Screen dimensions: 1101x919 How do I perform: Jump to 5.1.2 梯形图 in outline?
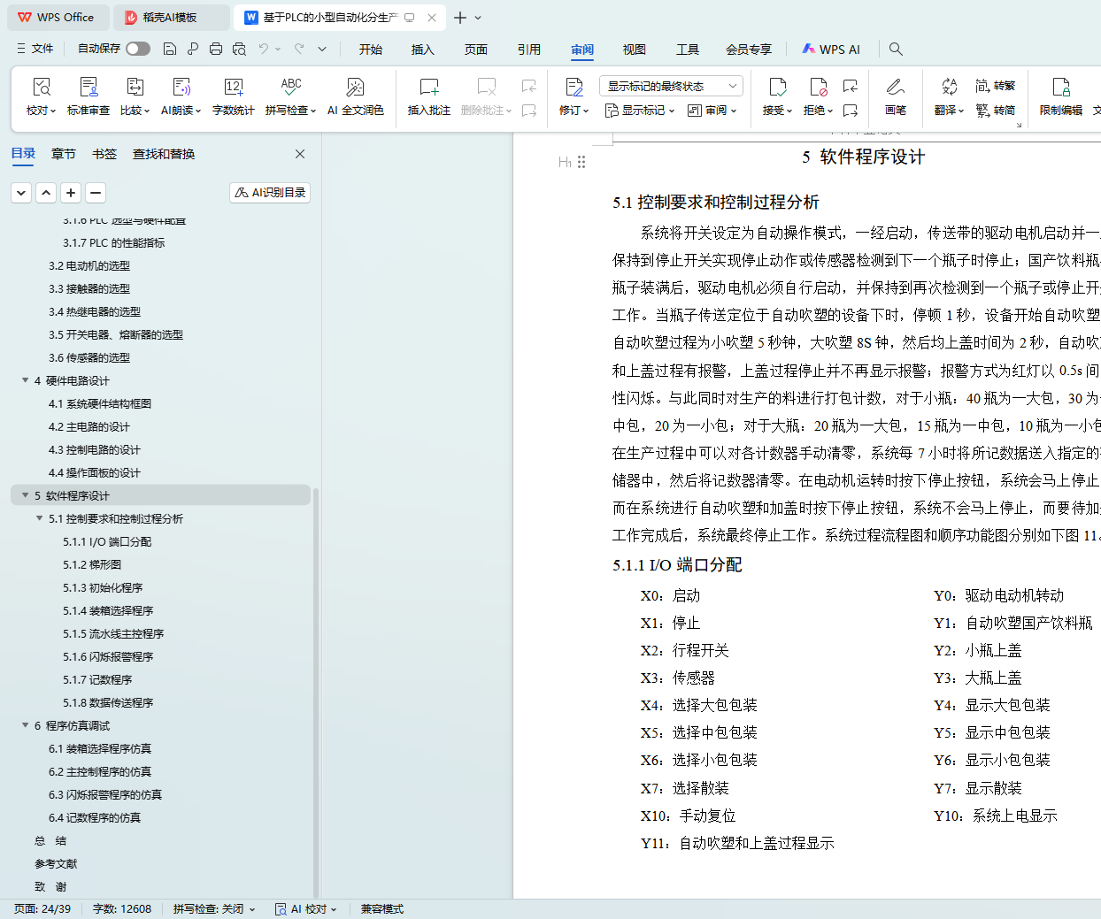pos(92,564)
